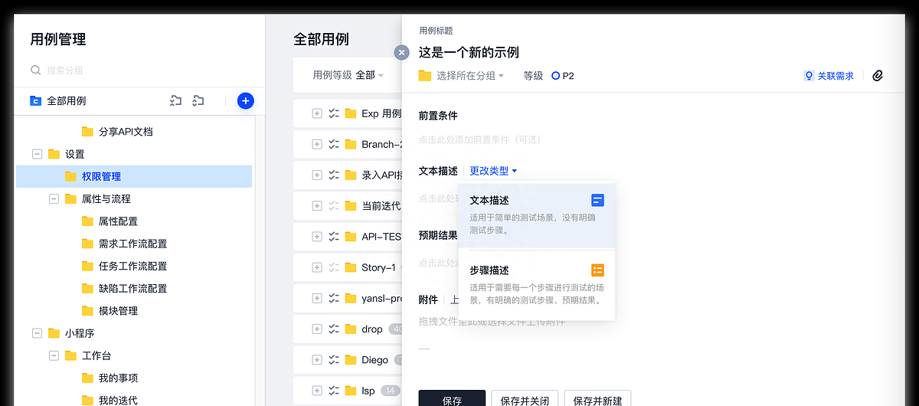Collapse the 小程序 tree node
The width and height of the screenshot is (919, 406).
[37, 333]
